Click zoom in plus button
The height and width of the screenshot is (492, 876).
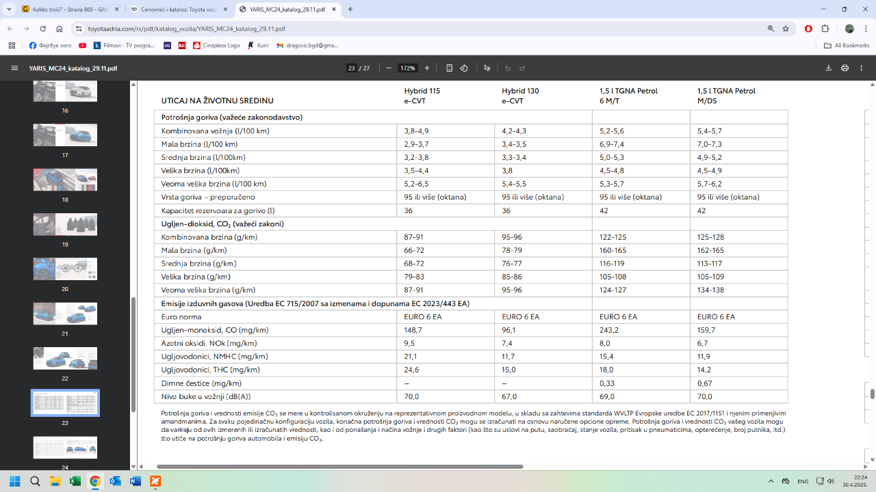click(427, 68)
